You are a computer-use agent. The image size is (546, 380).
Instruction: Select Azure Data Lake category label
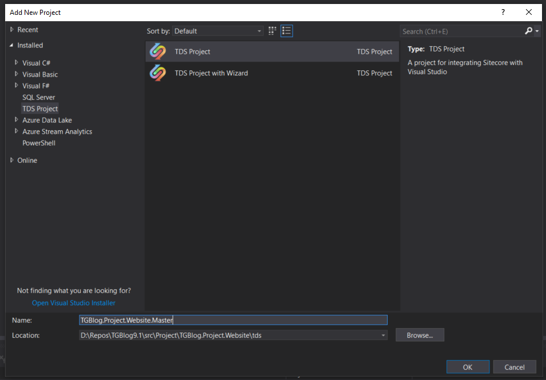(47, 120)
